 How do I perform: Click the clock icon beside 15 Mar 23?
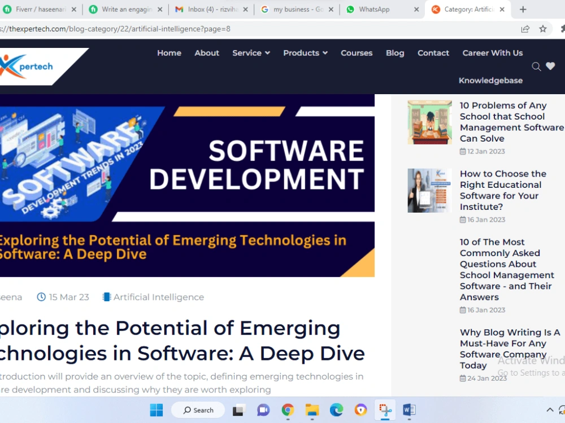point(41,297)
